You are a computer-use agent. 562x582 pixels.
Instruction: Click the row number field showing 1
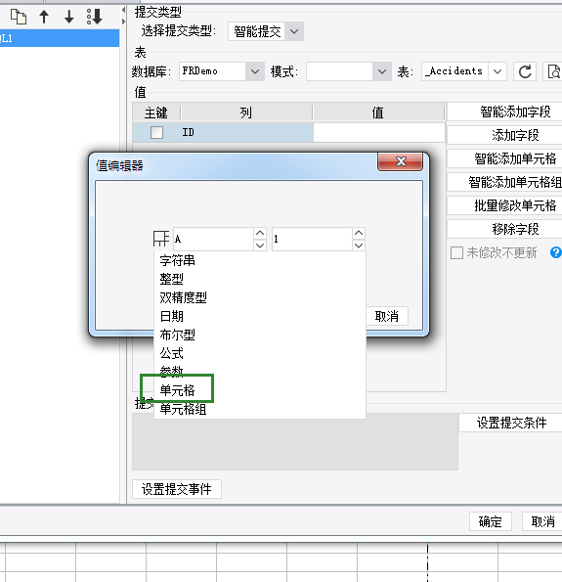[312, 239]
